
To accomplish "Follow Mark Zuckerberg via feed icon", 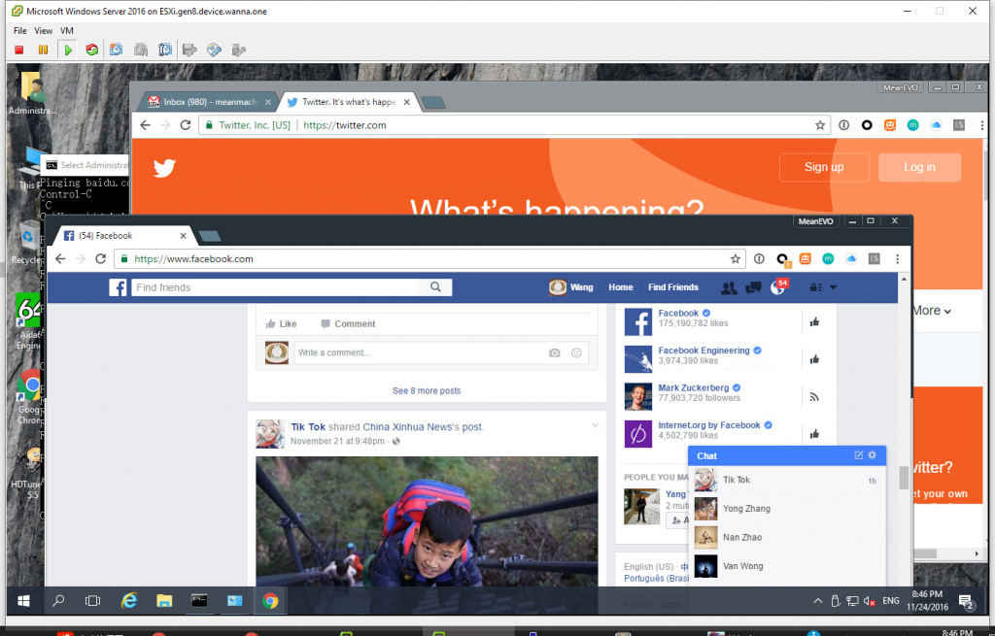I will tap(814, 396).
